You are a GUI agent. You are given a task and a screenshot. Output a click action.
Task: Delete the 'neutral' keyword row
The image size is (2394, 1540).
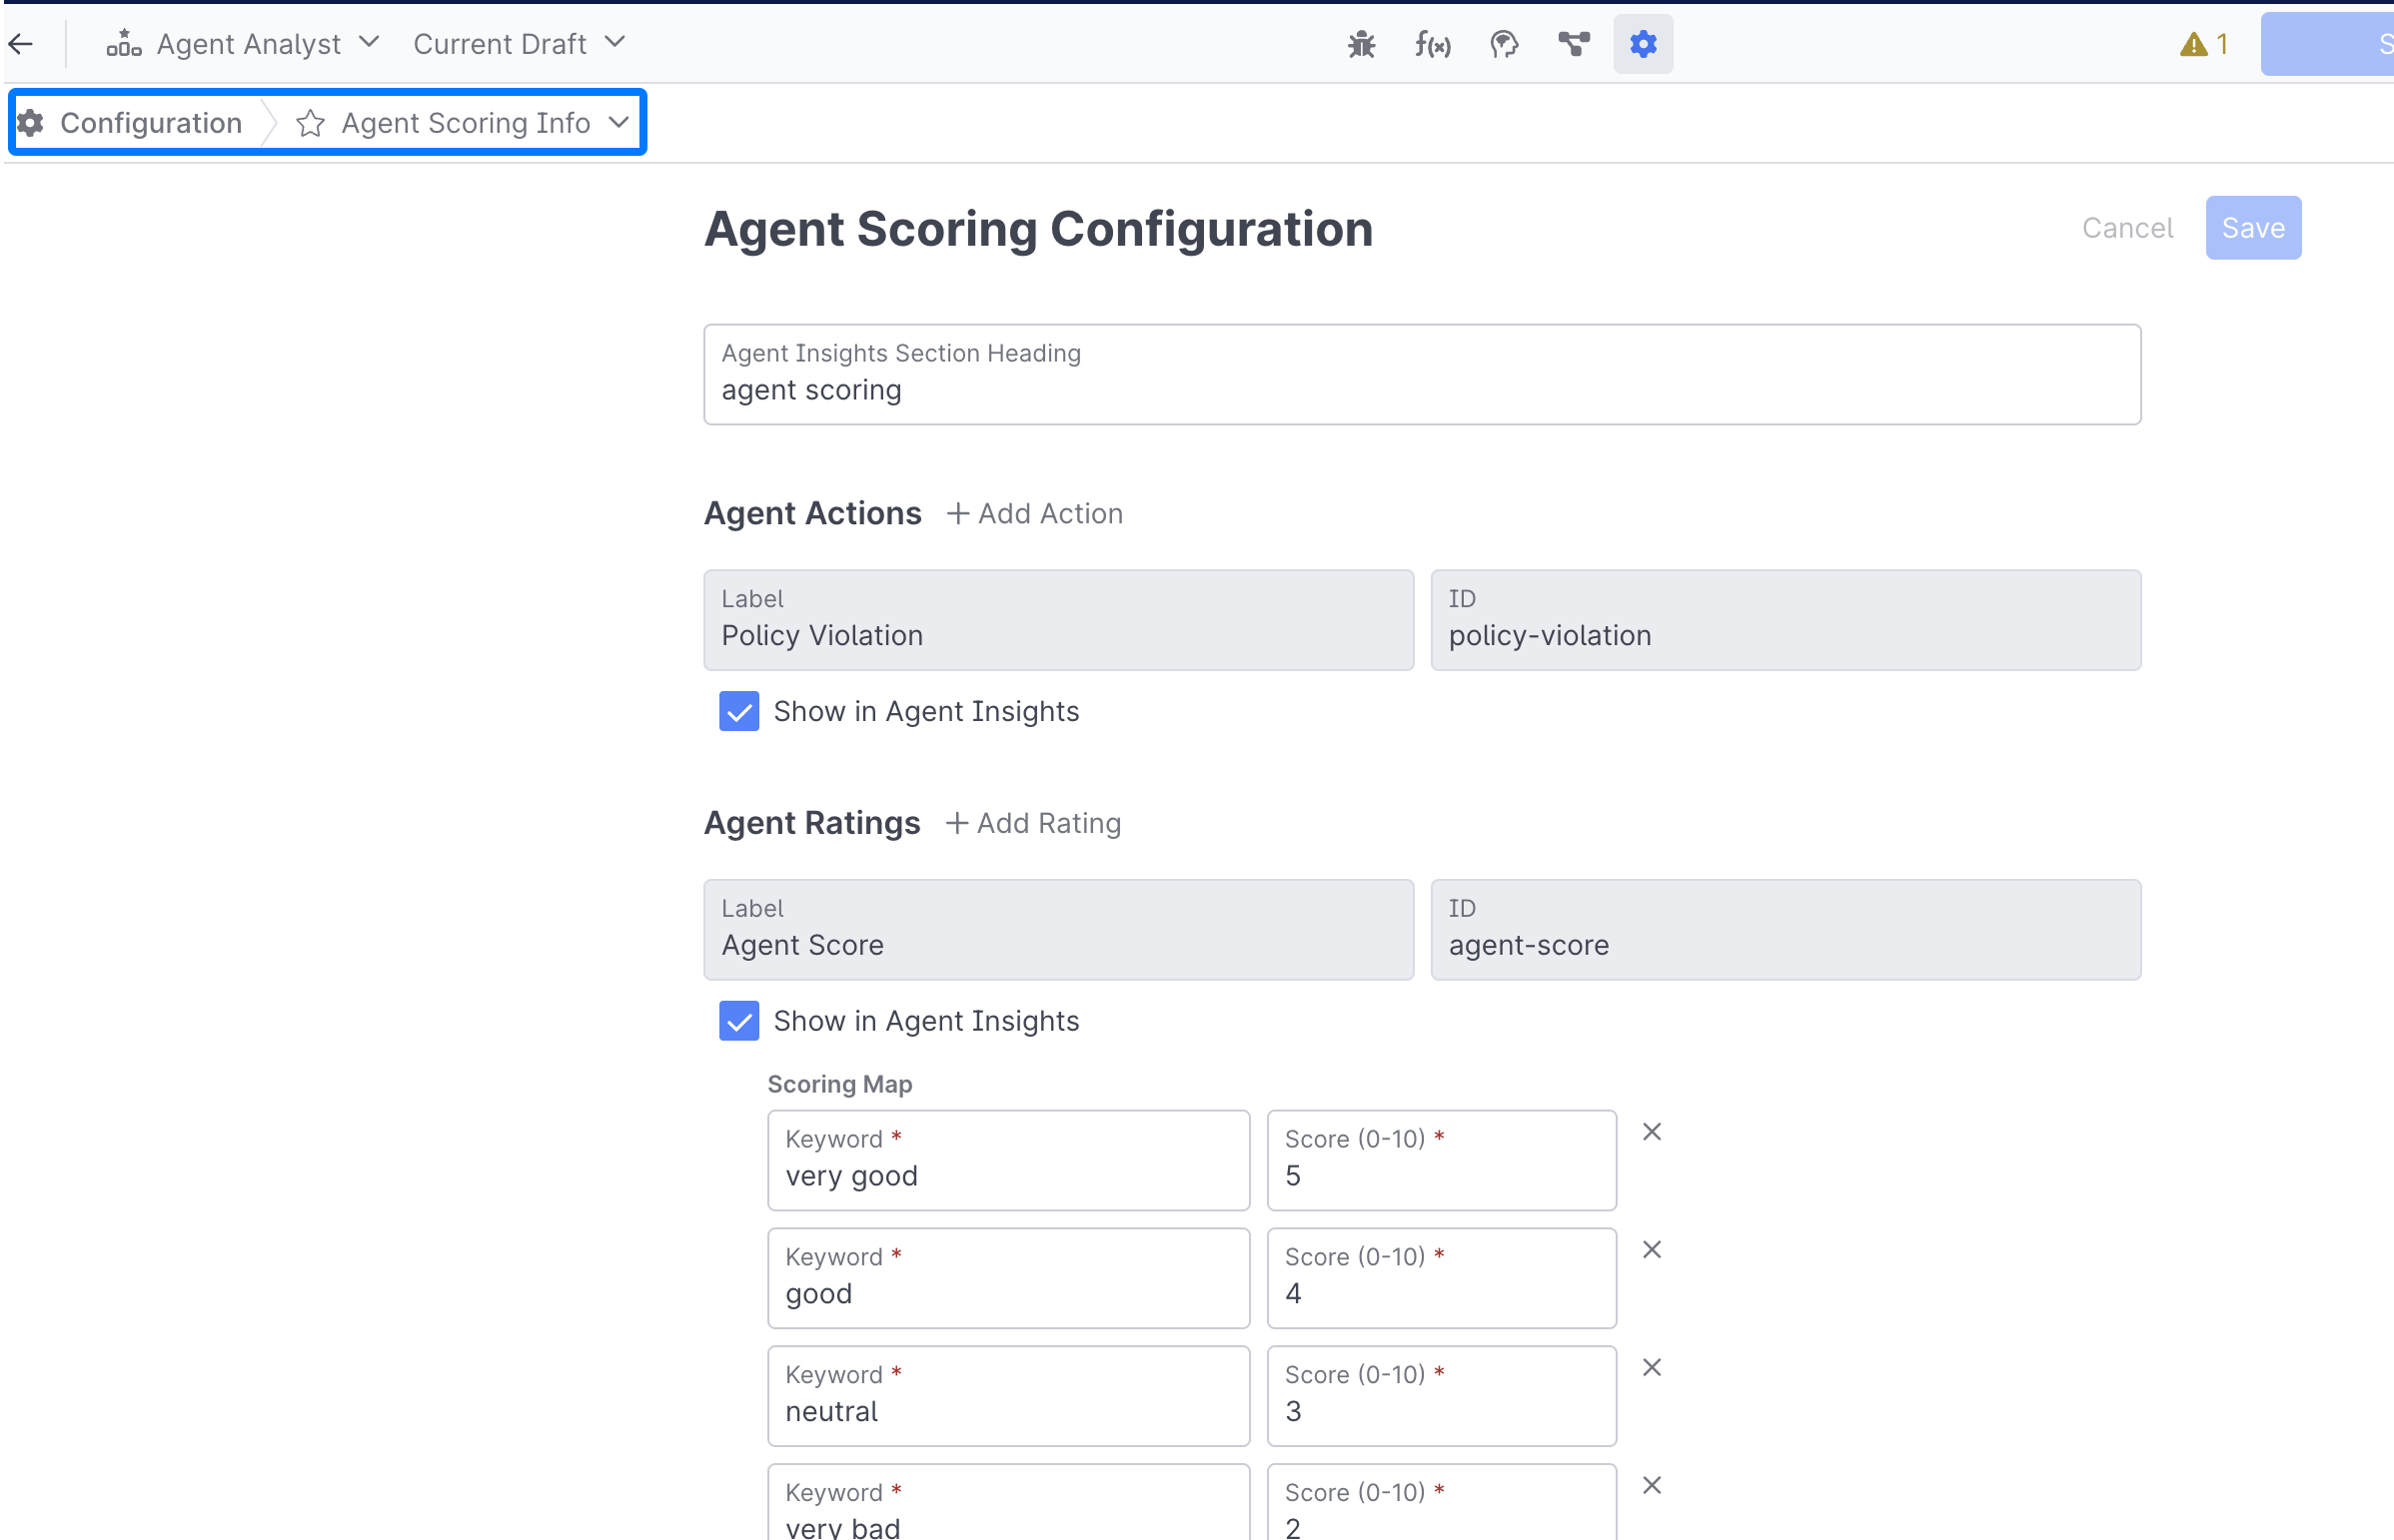click(1652, 1367)
